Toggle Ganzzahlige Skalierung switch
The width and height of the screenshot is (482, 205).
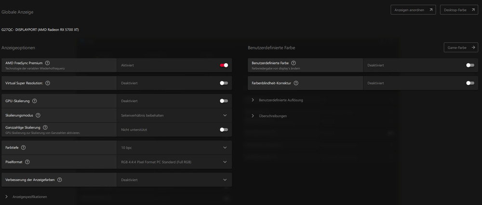click(x=224, y=129)
